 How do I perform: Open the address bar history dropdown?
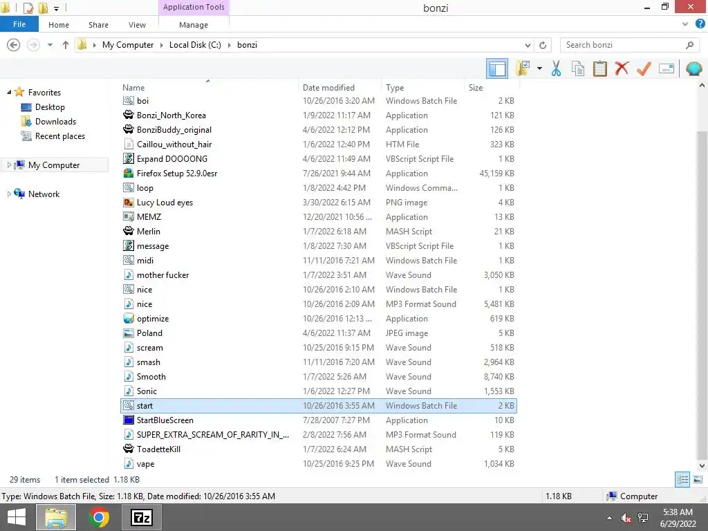528,45
